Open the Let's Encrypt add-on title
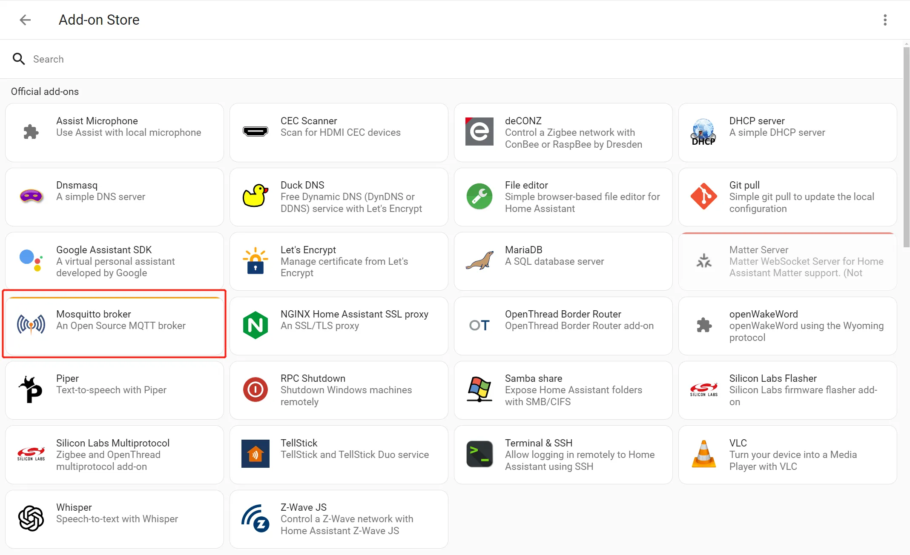 click(x=308, y=250)
